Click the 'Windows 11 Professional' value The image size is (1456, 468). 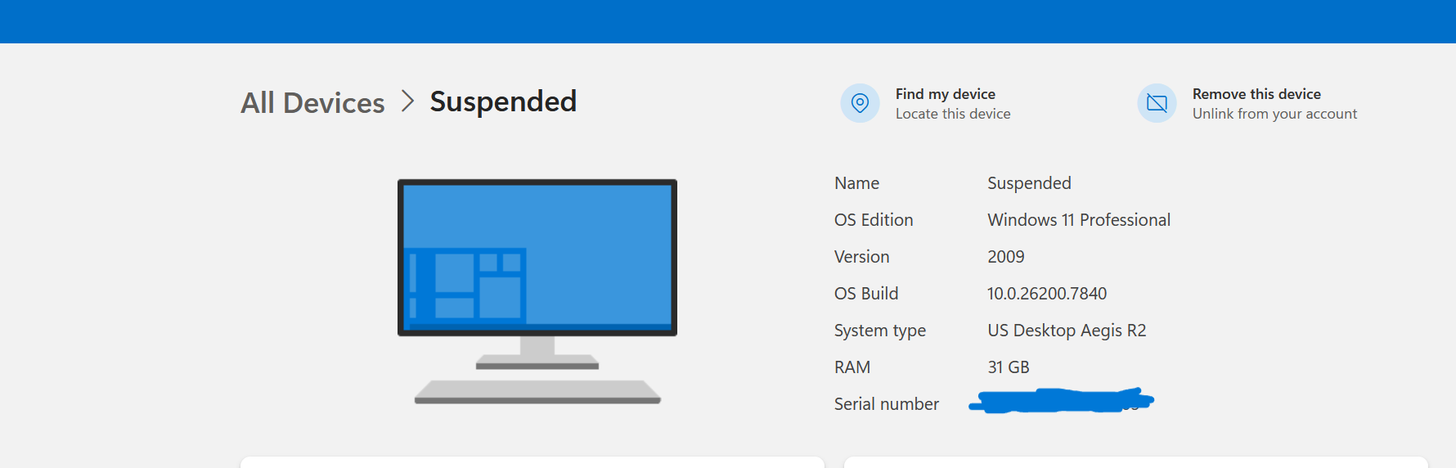tap(1079, 220)
